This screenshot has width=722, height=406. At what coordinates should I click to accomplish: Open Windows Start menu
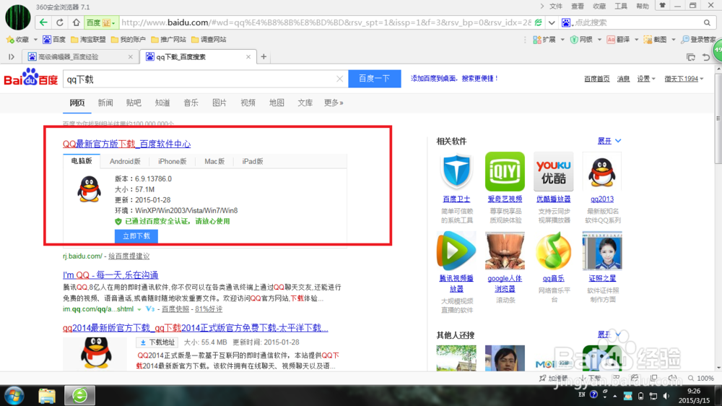pos(14,395)
